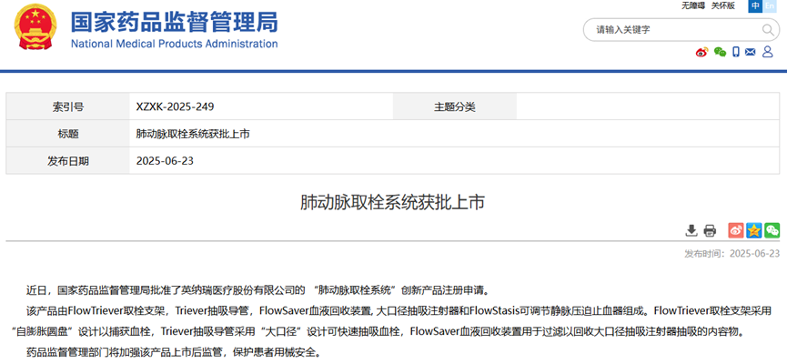
Task: Click the 发布时间：2025-06-23 line
Action: 732,253
